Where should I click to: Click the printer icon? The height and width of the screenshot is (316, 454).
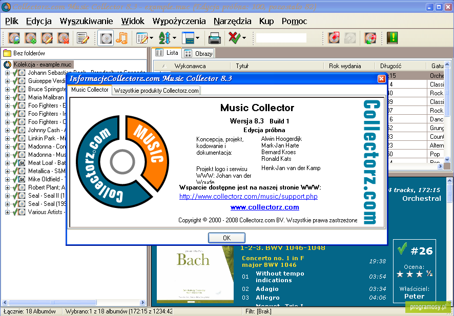click(x=215, y=38)
